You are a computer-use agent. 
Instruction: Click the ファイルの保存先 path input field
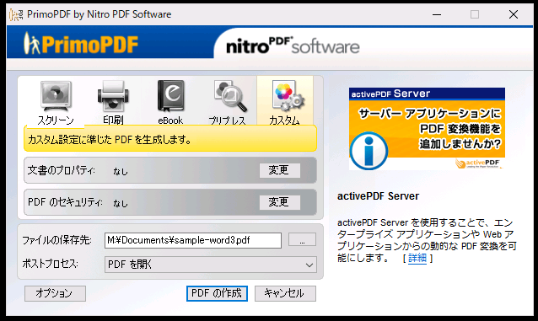(x=193, y=240)
